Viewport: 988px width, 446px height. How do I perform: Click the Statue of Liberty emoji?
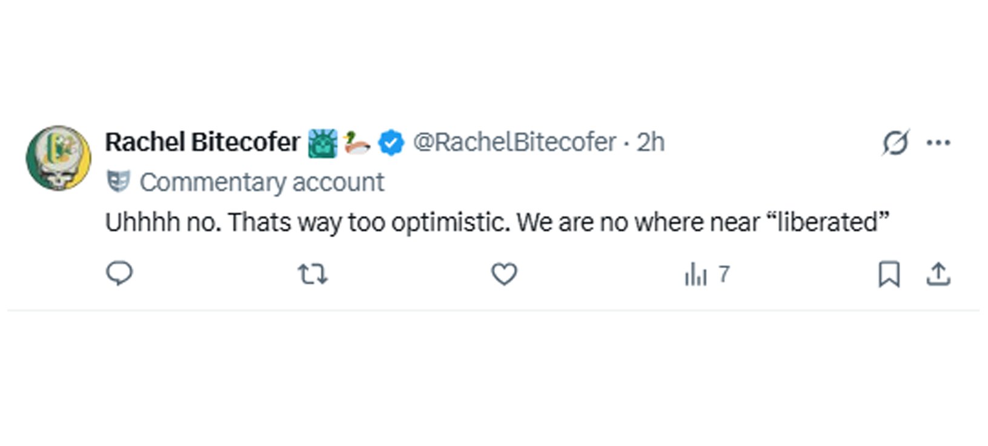pos(322,143)
